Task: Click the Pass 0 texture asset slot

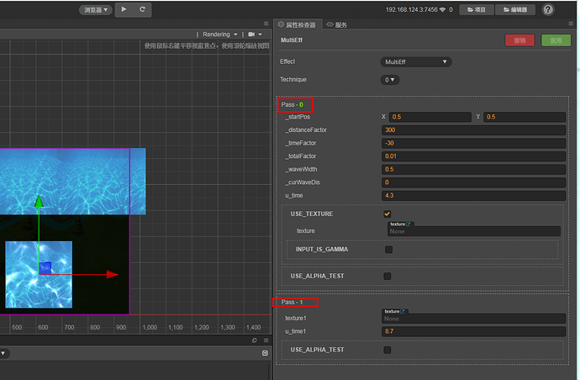Action: click(x=474, y=231)
